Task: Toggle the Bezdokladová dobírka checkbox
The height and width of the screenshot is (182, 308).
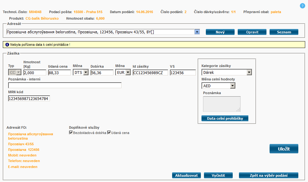Action: (71, 133)
